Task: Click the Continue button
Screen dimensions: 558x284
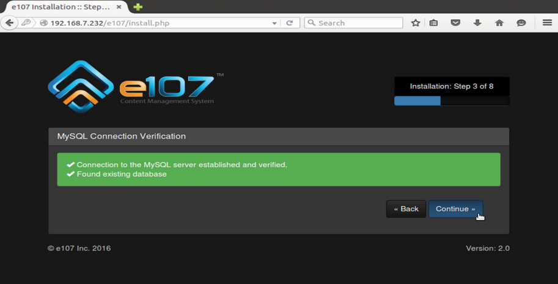Action: coord(455,209)
